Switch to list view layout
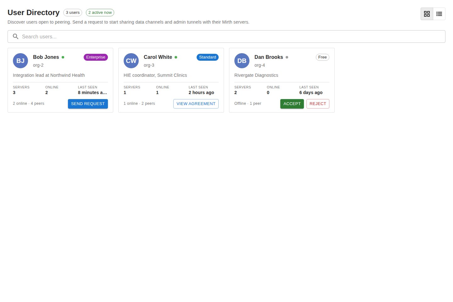This screenshot has height=302, width=453. coord(439,14)
